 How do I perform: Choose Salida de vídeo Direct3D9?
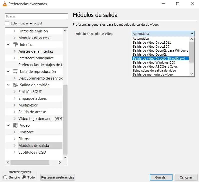pyautogui.click(x=160, y=46)
